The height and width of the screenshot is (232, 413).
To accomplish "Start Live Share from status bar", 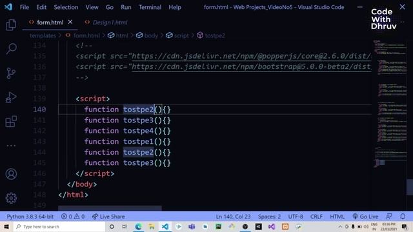I will coord(108,217).
